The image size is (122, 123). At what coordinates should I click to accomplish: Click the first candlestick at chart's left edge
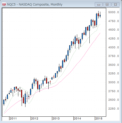pyautogui.click(x=4, y=102)
